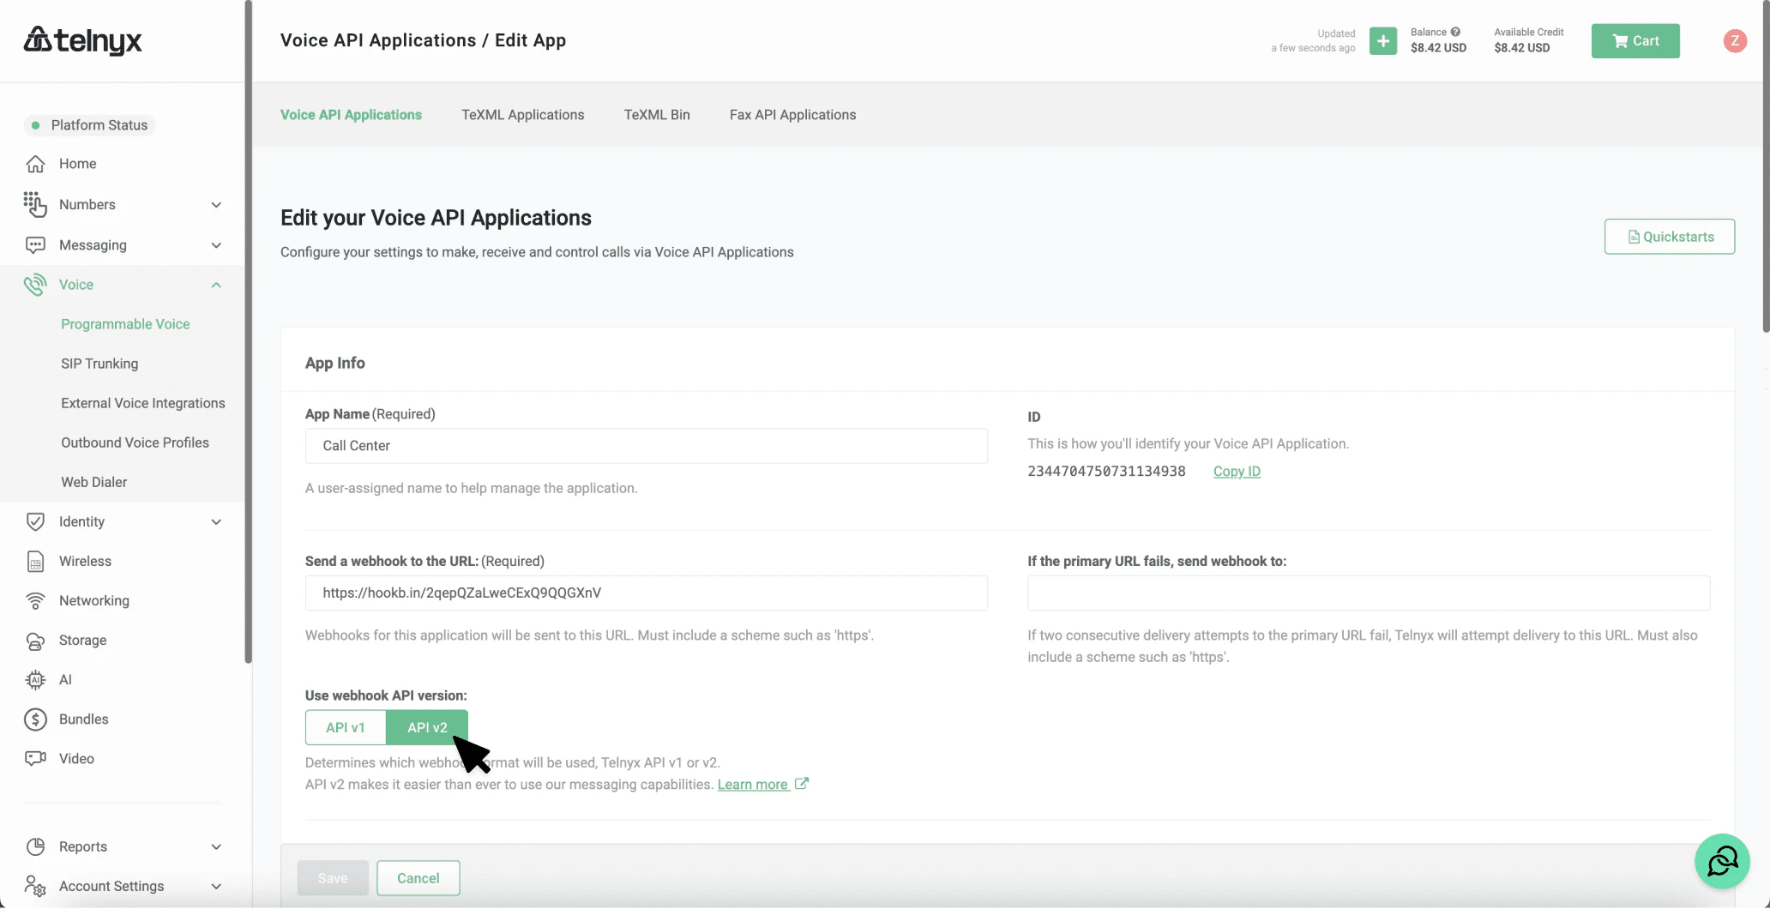This screenshot has height=909, width=1770.
Task: Select the Messaging sidebar icon
Action: 34,244
